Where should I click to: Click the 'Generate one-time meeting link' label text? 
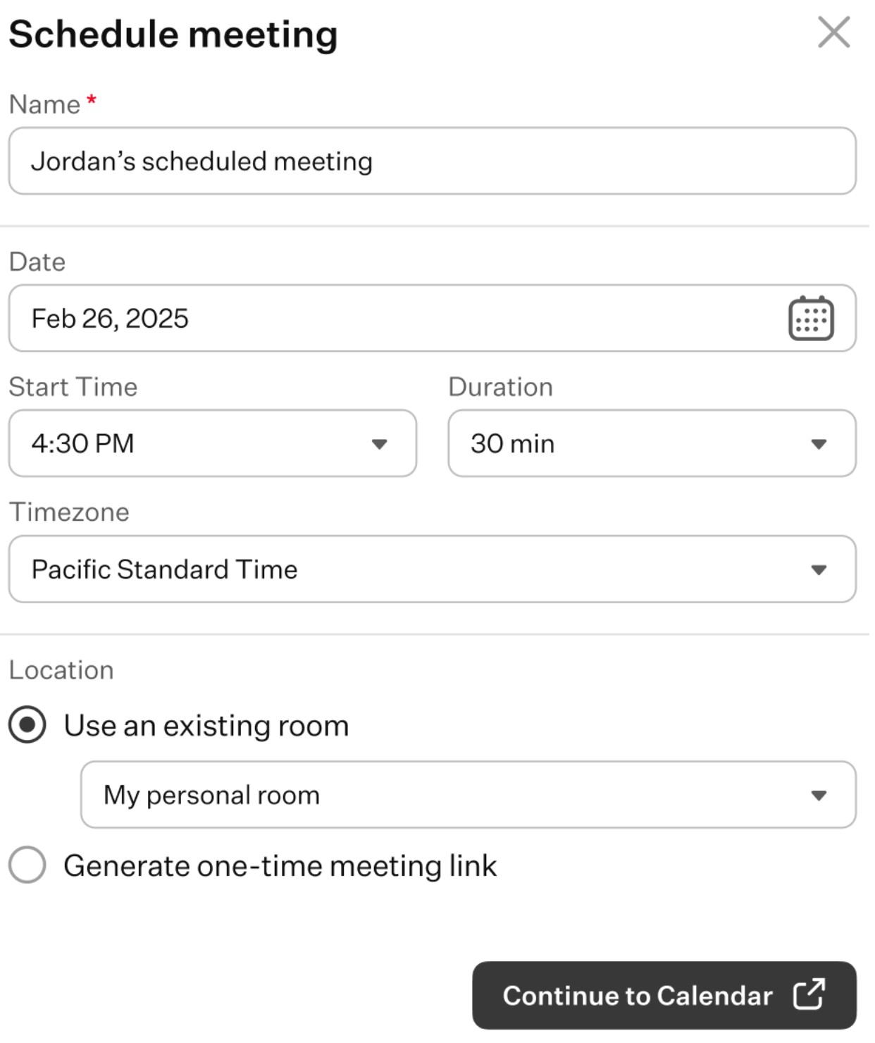280,865
